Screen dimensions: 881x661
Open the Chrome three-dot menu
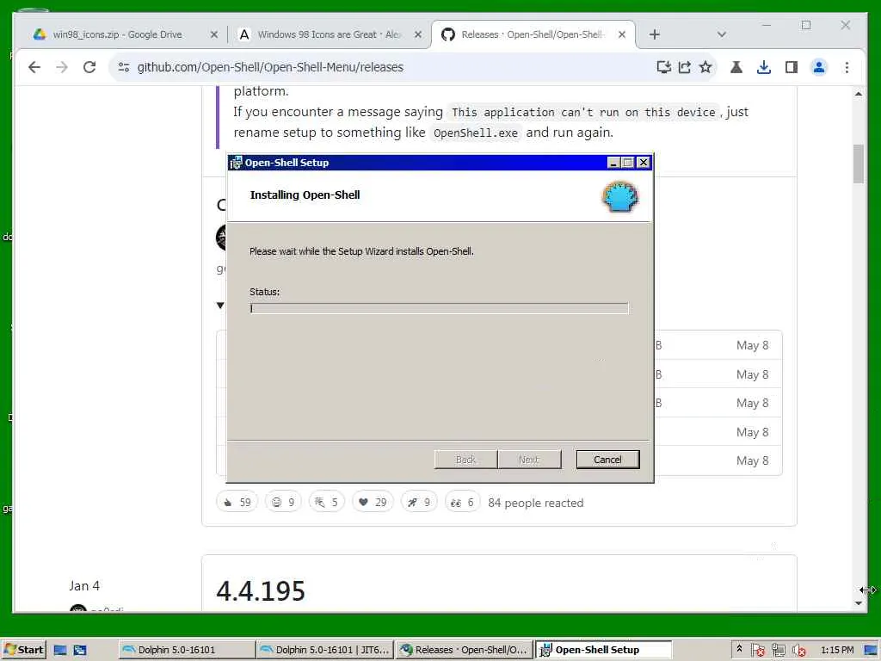tap(847, 67)
